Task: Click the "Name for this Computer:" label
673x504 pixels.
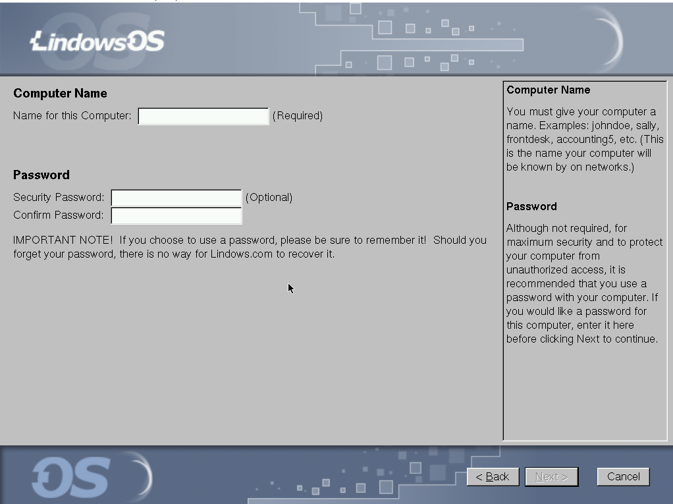Action: pos(72,116)
